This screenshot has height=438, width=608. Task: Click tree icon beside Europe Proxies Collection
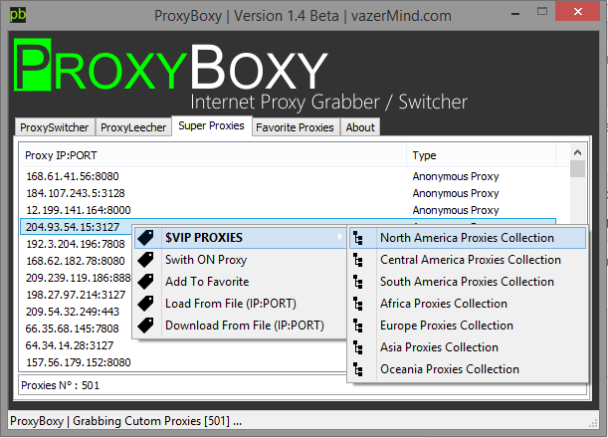358,326
